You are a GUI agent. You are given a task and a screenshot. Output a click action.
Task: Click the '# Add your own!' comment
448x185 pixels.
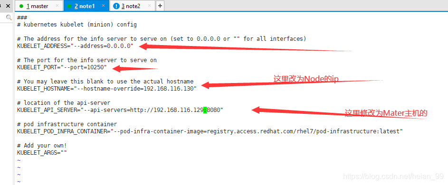pyautogui.click(x=42, y=146)
